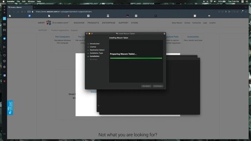Open the white square bookmark icon
This screenshot has width=251, height=141.
pyautogui.click(x=88, y=16)
